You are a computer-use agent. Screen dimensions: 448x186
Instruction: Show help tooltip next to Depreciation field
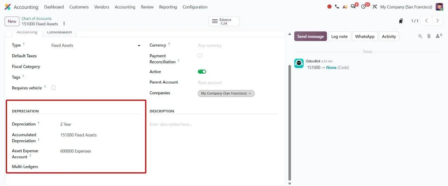[x=38, y=123]
